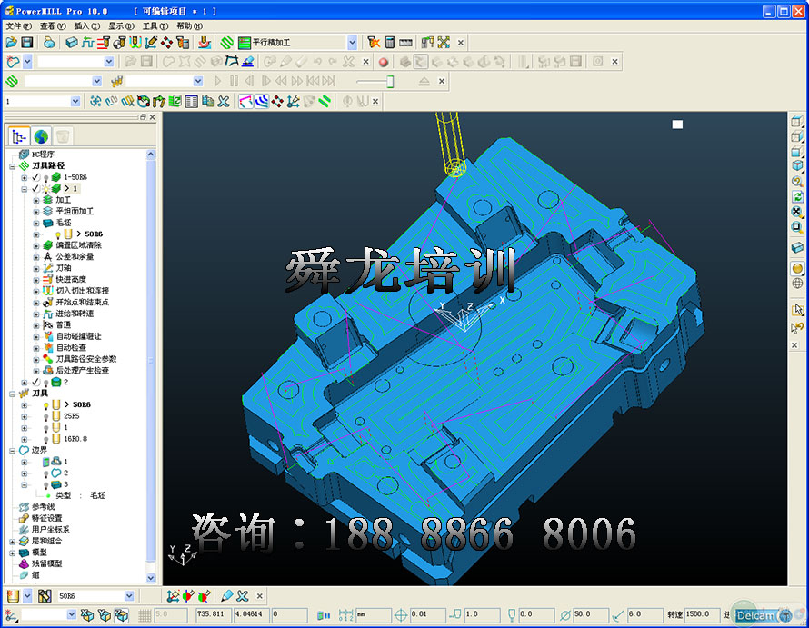Open the 文件 menu
This screenshot has width=809, height=628.
[x=18, y=25]
